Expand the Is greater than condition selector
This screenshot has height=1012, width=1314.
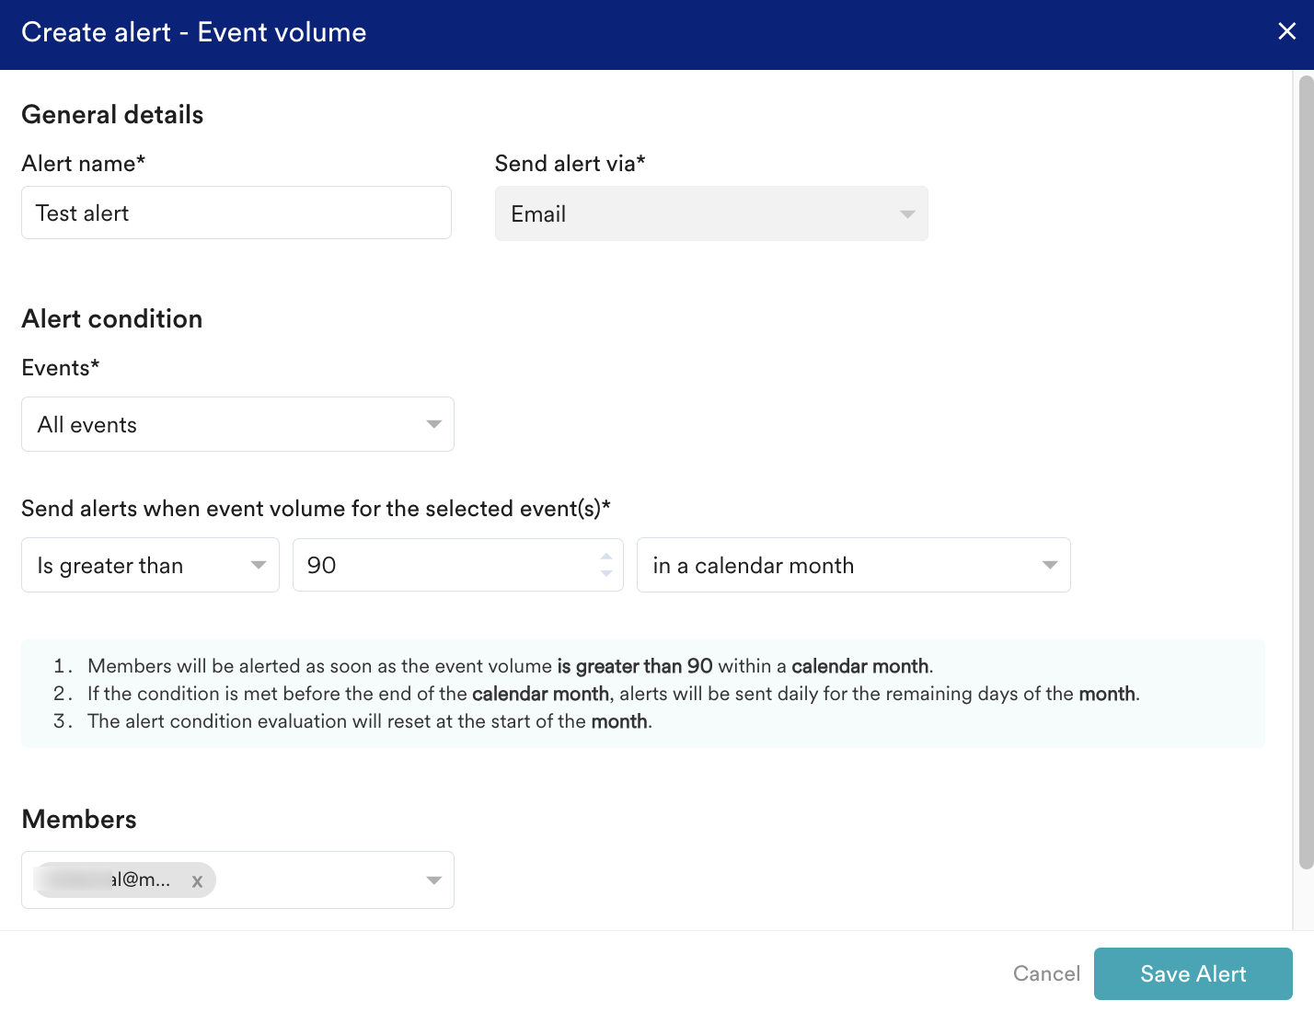[138, 565]
